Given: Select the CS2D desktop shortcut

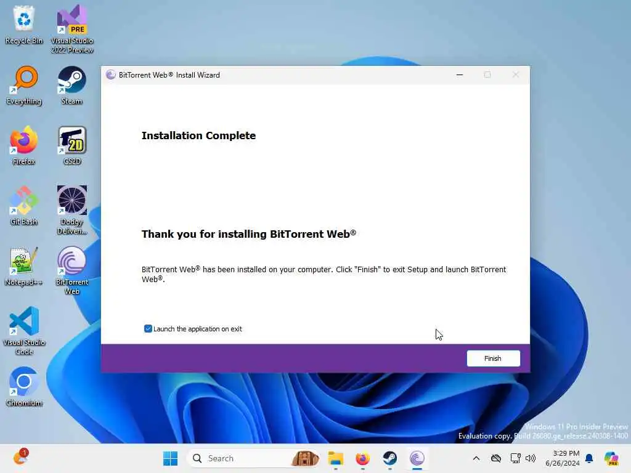Looking at the screenshot, I should click(x=72, y=146).
